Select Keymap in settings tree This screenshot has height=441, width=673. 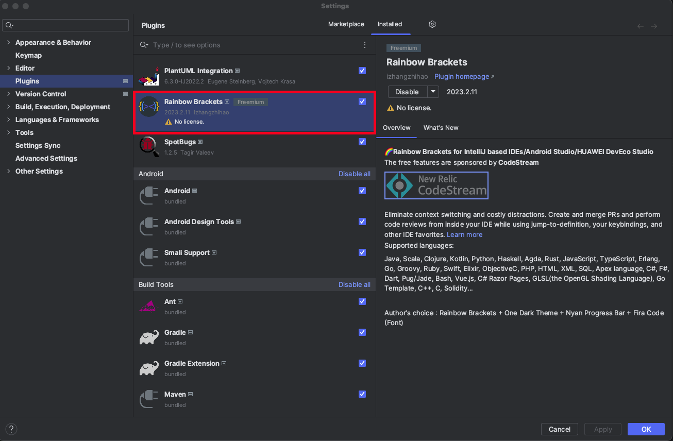(28, 55)
